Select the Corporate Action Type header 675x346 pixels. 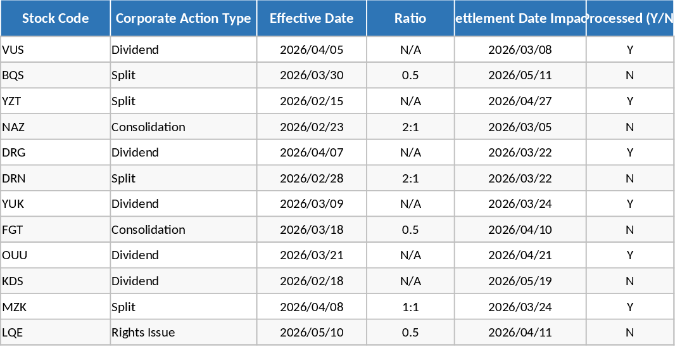[183, 18]
